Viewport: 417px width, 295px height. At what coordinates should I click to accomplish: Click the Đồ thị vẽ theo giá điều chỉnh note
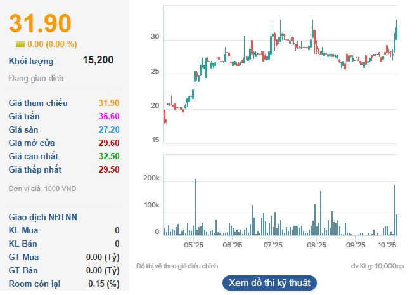181,266
